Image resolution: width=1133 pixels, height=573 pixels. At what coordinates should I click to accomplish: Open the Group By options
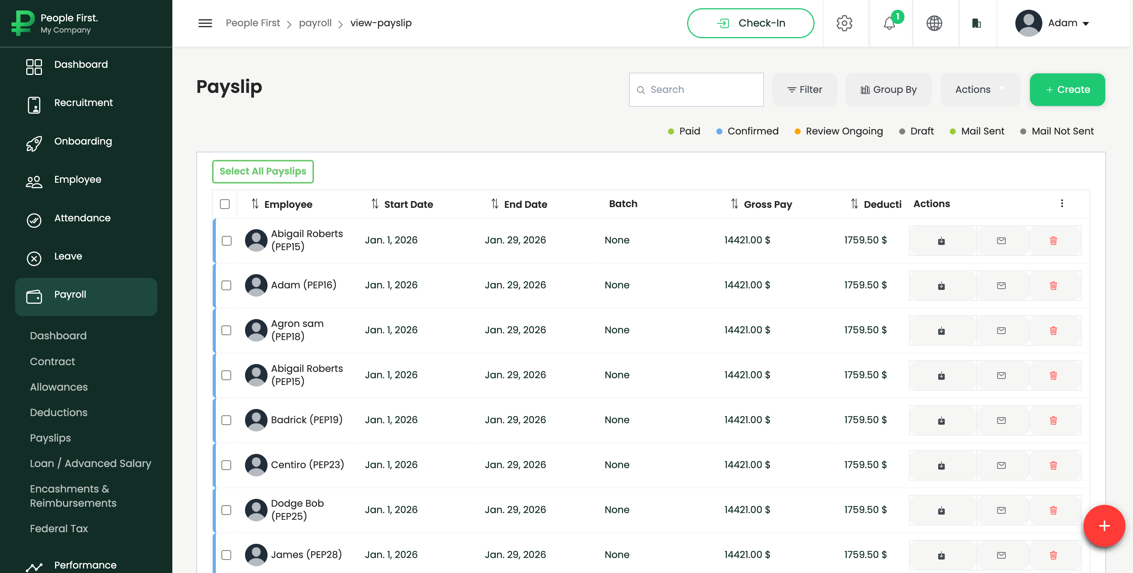(x=888, y=90)
